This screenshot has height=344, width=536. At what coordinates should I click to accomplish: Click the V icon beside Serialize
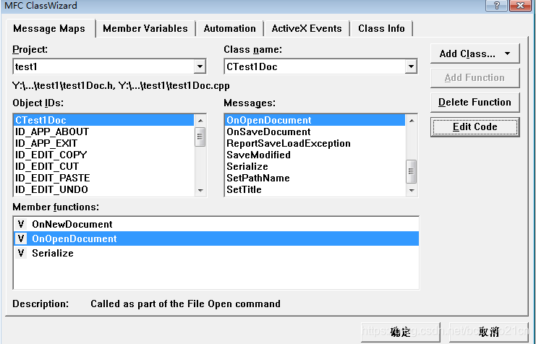pos(21,253)
